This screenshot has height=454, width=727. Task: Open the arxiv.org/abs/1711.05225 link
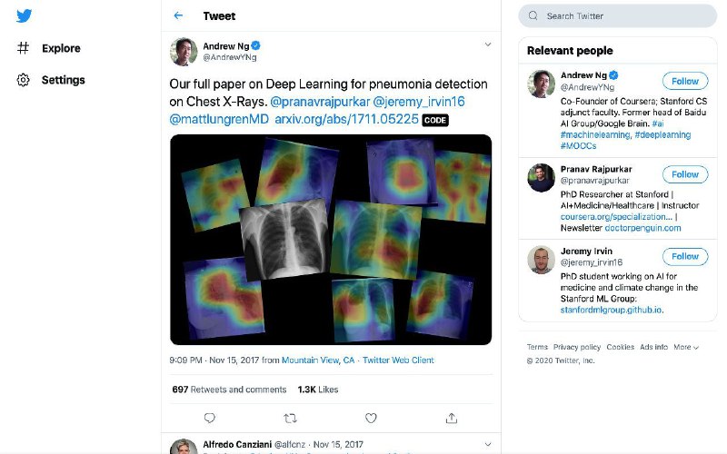point(346,119)
